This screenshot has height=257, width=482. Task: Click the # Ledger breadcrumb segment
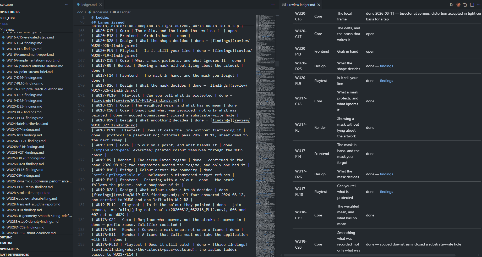[x=124, y=12]
